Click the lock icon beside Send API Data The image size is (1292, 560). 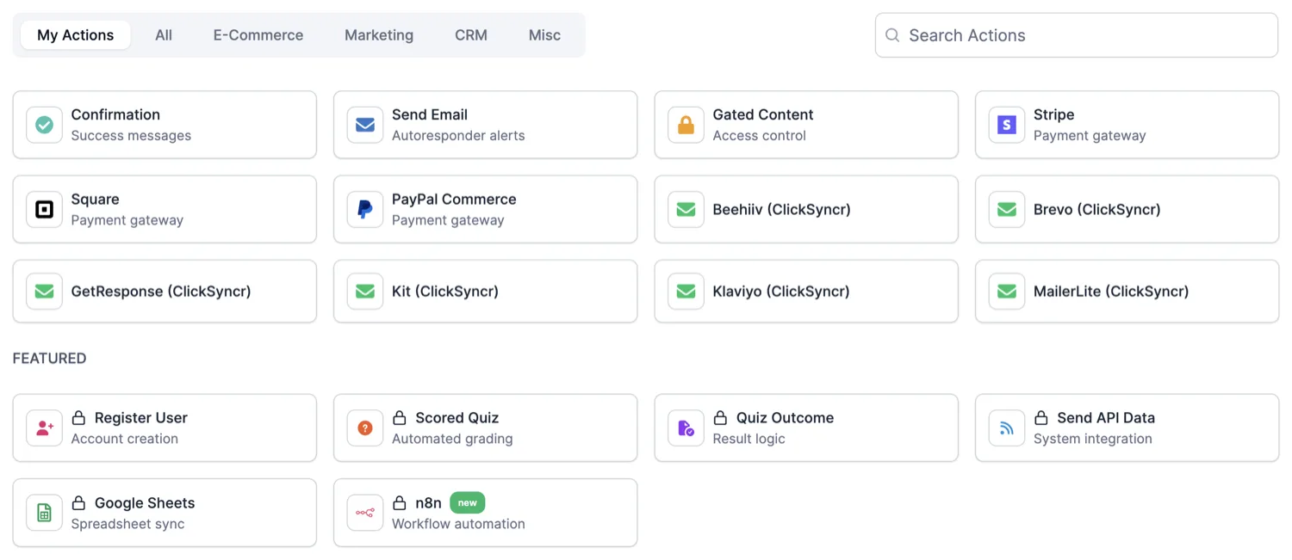[x=1041, y=417]
